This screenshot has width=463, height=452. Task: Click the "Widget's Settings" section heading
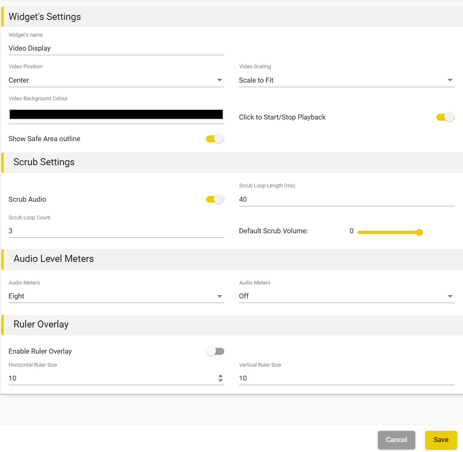click(x=44, y=17)
